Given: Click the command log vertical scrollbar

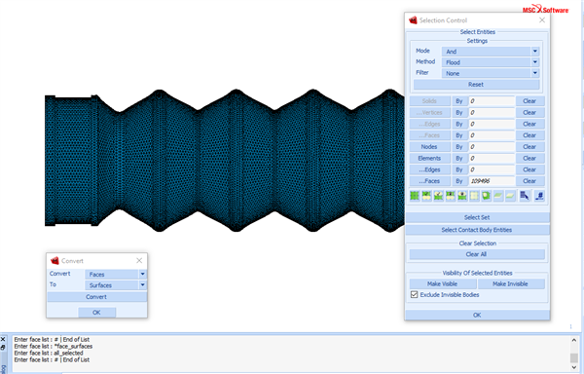Looking at the screenshot, I should point(574,354).
